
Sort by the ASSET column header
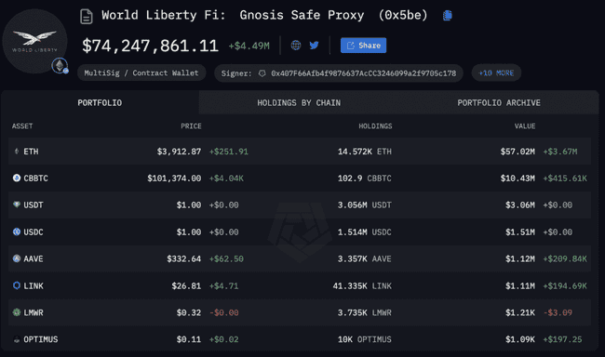22,126
